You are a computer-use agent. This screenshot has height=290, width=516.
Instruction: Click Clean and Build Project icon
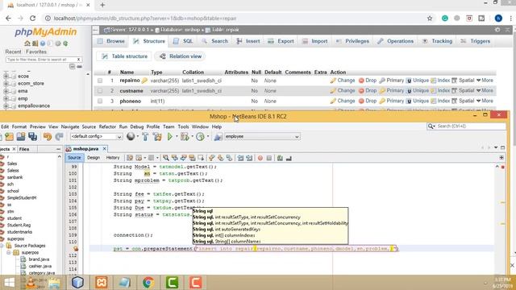pyautogui.click(x=157, y=136)
